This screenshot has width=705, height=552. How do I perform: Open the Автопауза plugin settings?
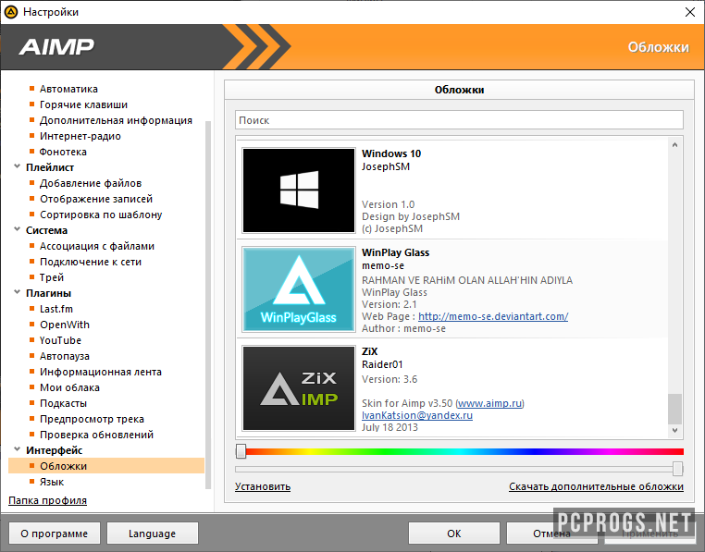(65, 357)
